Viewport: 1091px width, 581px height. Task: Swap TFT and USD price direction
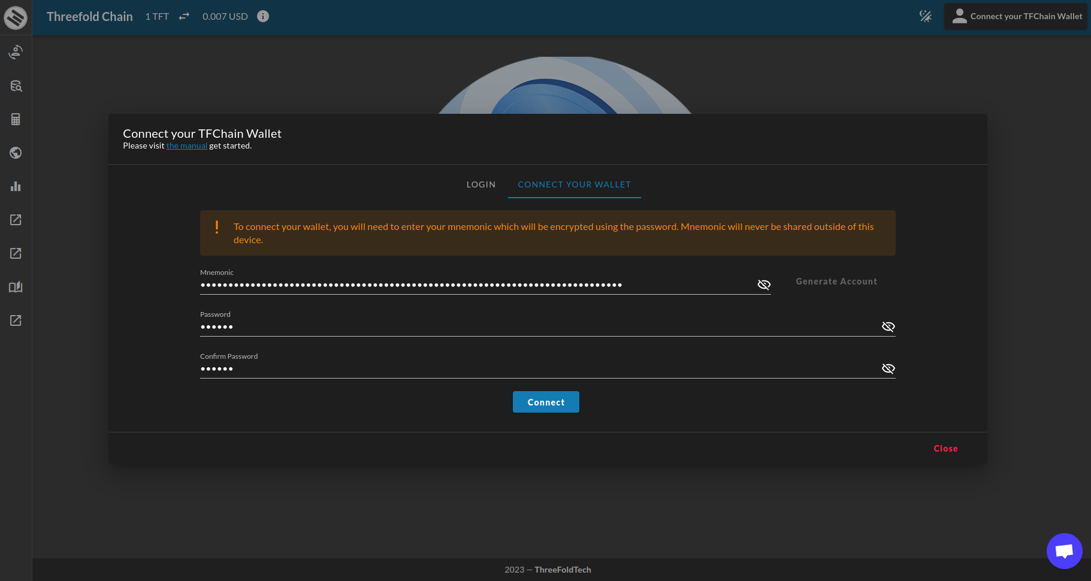coord(184,16)
